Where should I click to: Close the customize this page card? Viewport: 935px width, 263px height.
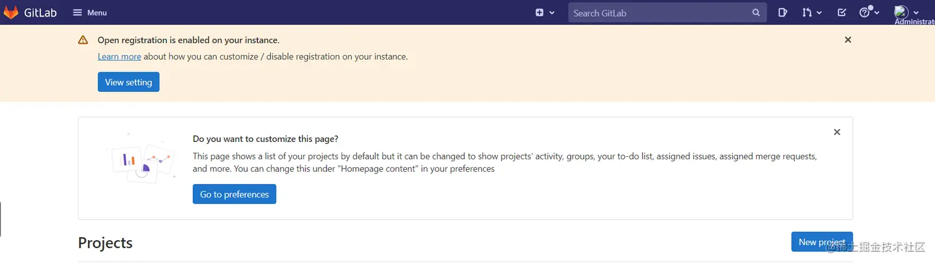[837, 132]
